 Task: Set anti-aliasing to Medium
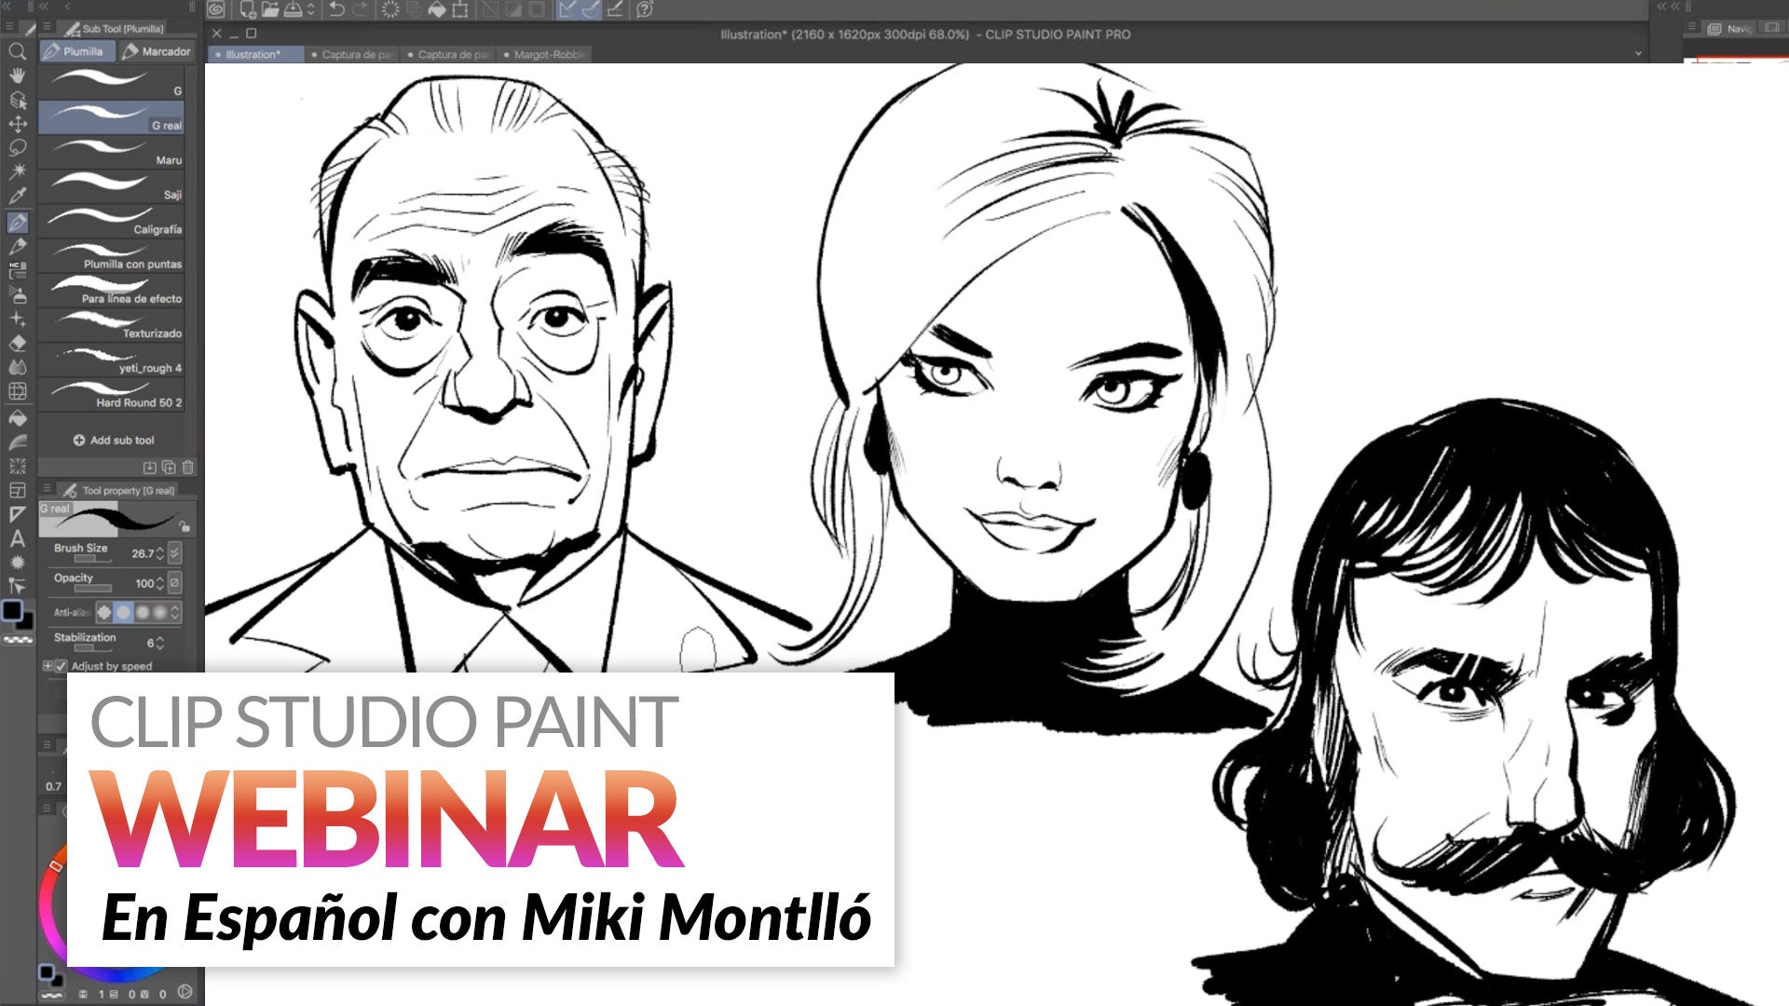[x=143, y=612]
